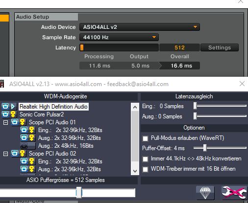Toggle power icon of Audio 01 Ausg. 32Bits row
Viewport: 248px width, 203px height.
[24, 138]
